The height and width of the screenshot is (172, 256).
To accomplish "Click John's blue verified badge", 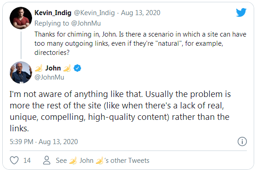I will coord(77,68).
